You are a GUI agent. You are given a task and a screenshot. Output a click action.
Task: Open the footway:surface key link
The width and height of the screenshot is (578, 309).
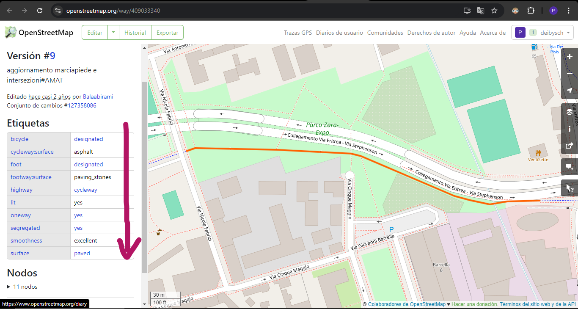tap(31, 177)
